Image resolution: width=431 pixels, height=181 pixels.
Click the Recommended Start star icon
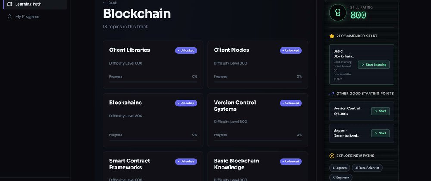tap(332, 36)
